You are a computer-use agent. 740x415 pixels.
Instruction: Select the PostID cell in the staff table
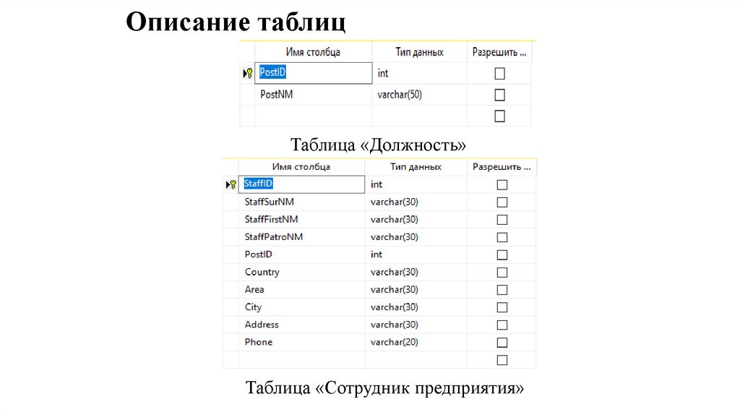[x=301, y=254]
